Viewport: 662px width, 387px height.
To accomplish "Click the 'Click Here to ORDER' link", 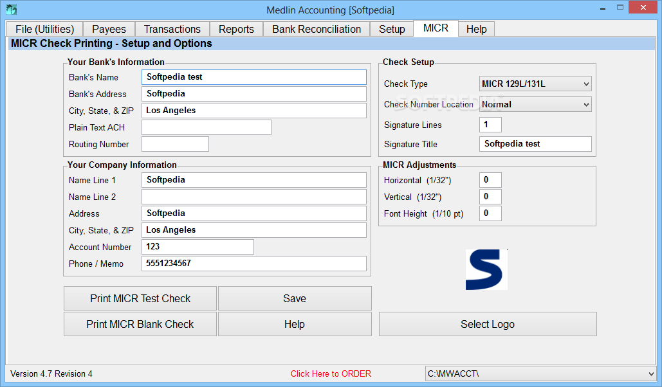I will point(331,373).
